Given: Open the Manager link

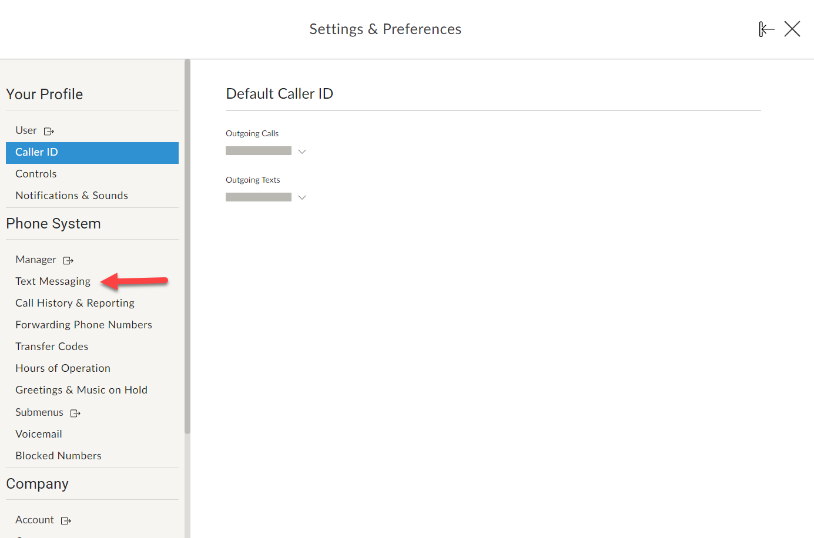Looking at the screenshot, I should pyautogui.click(x=36, y=260).
